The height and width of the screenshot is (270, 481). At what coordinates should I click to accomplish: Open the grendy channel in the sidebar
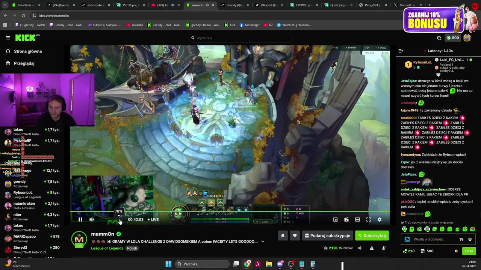tap(32, 183)
